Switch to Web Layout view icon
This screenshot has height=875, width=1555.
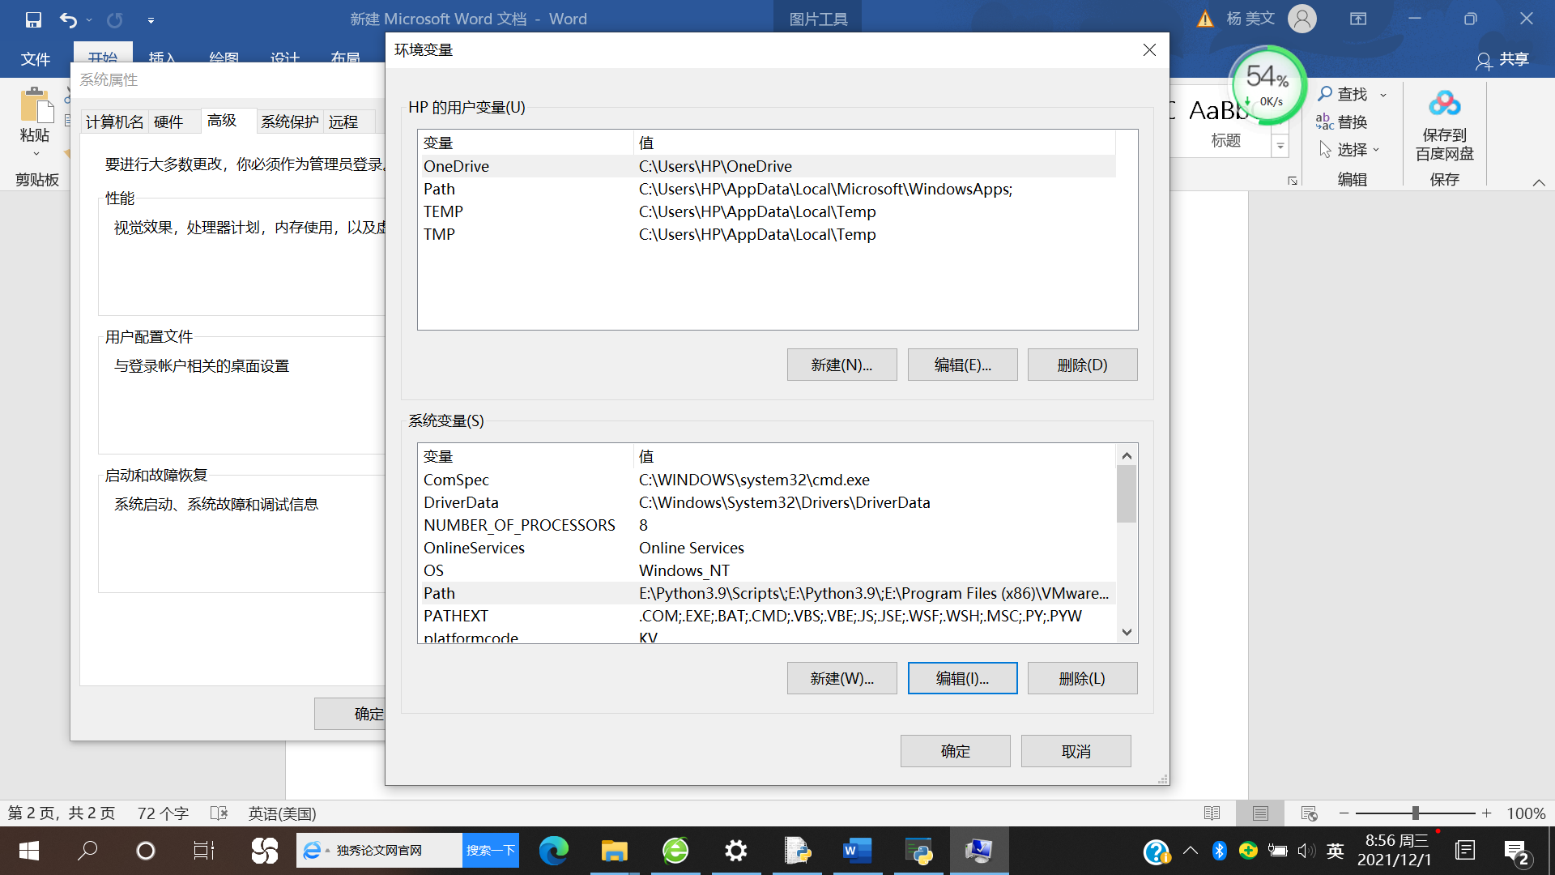point(1309,813)
